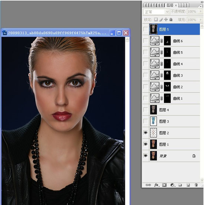Open the layer style fx menu
Viewport: 204px width, 205px height.
[x=157, y=185]
